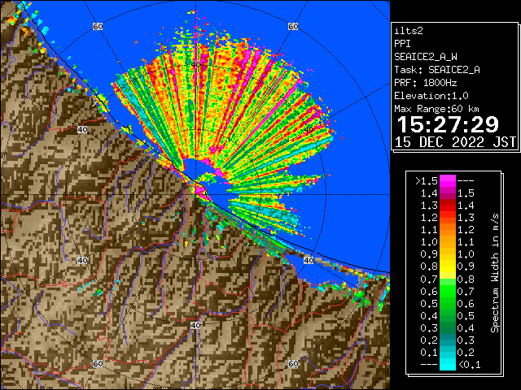Image resolution: width=521 pixels, height=390 pixels.
Task: Click the 15:27:29 timestamp
Action: point(448,124)
